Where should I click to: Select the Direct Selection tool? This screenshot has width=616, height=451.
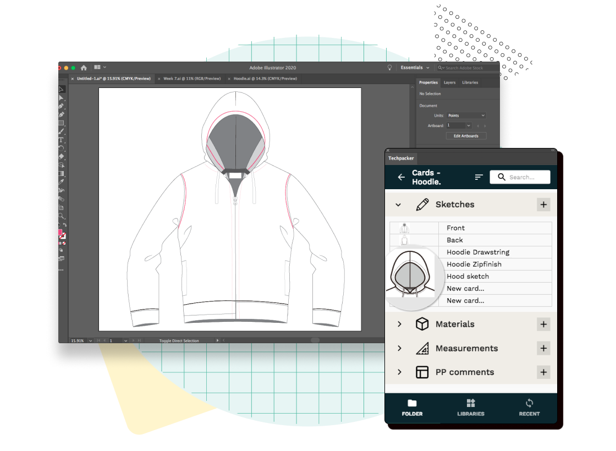click(x=62, y=97)
